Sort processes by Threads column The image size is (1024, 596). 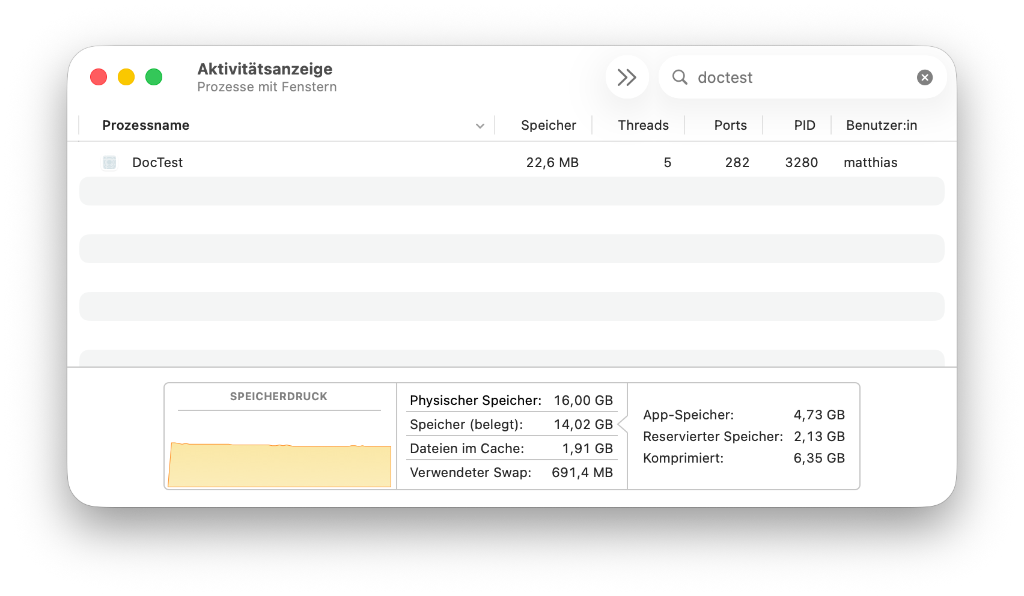click(643, 125)
